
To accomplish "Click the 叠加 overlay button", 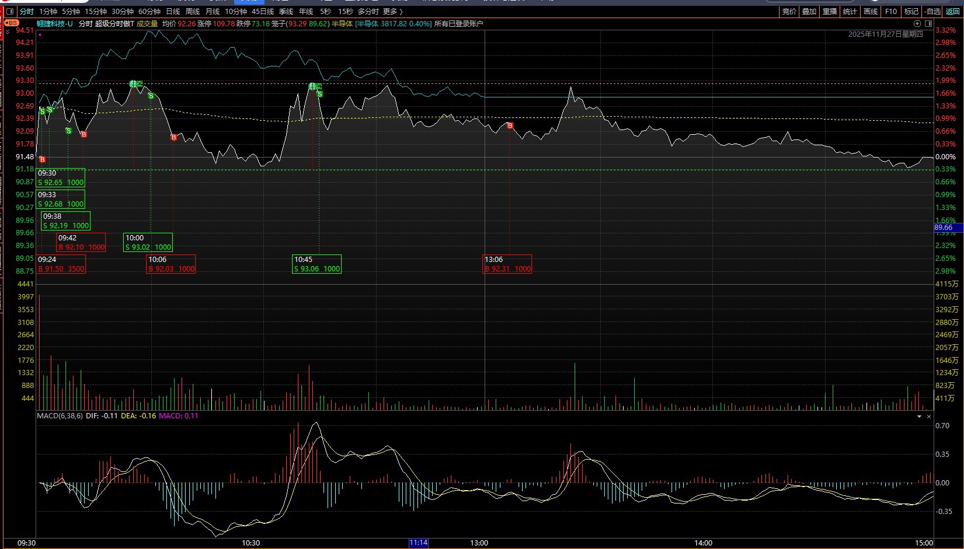I will pyautogui.click(x=809, y=12).
